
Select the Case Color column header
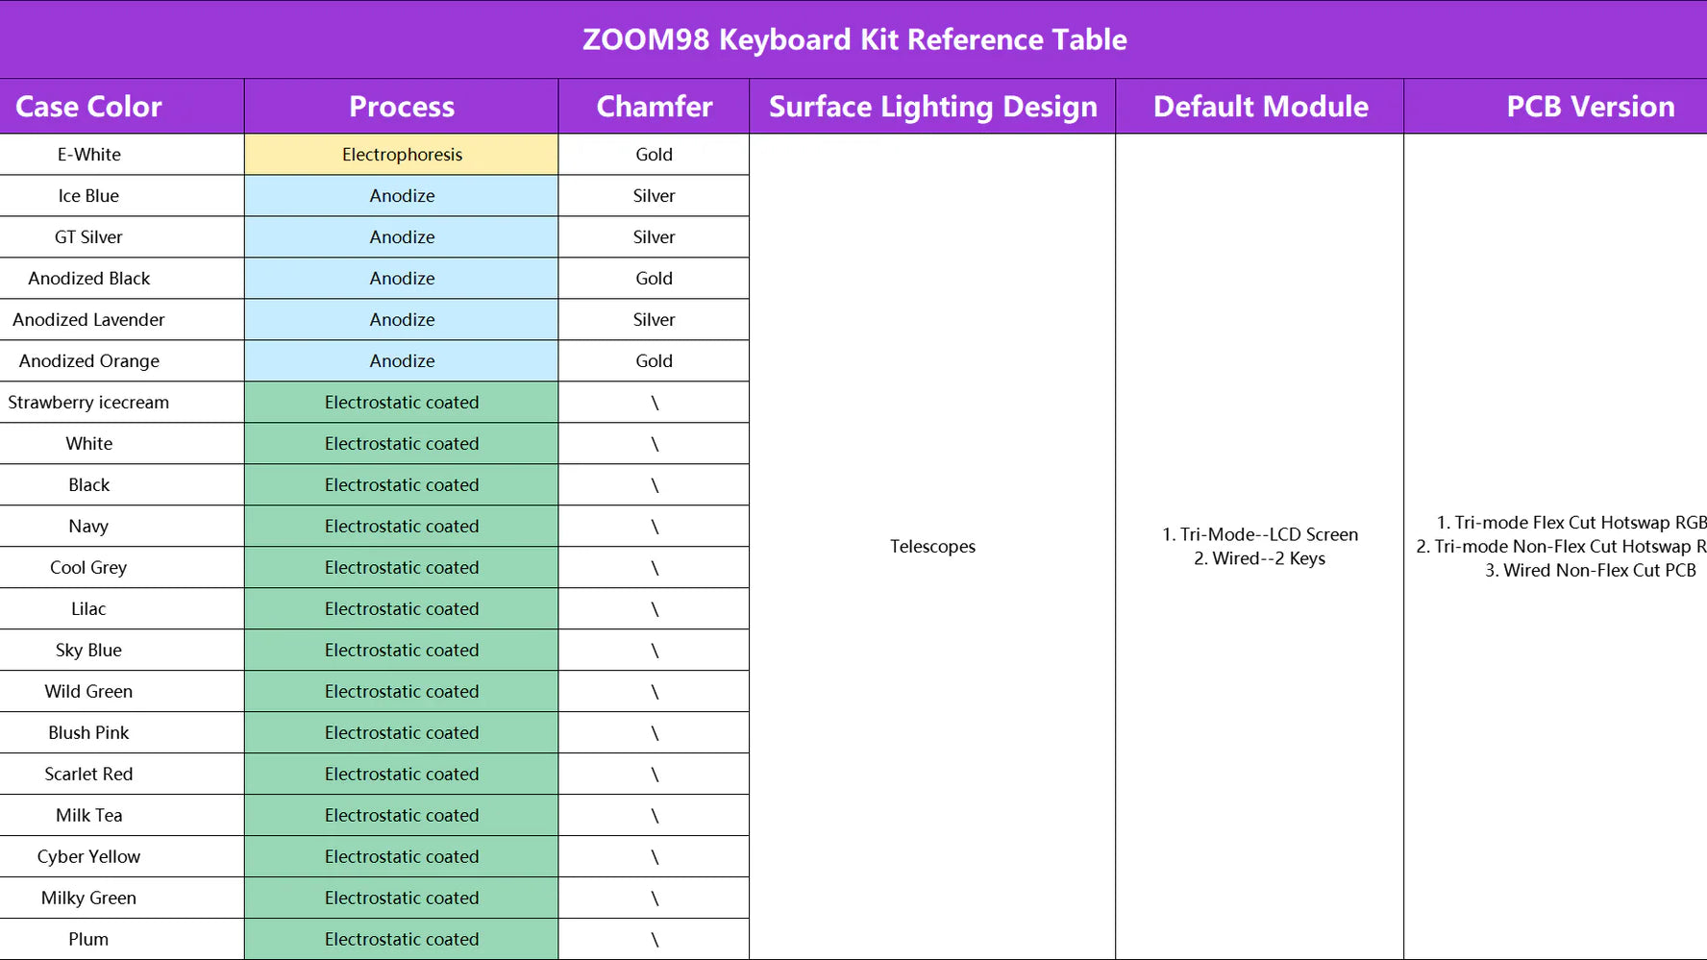click(88, 107)
